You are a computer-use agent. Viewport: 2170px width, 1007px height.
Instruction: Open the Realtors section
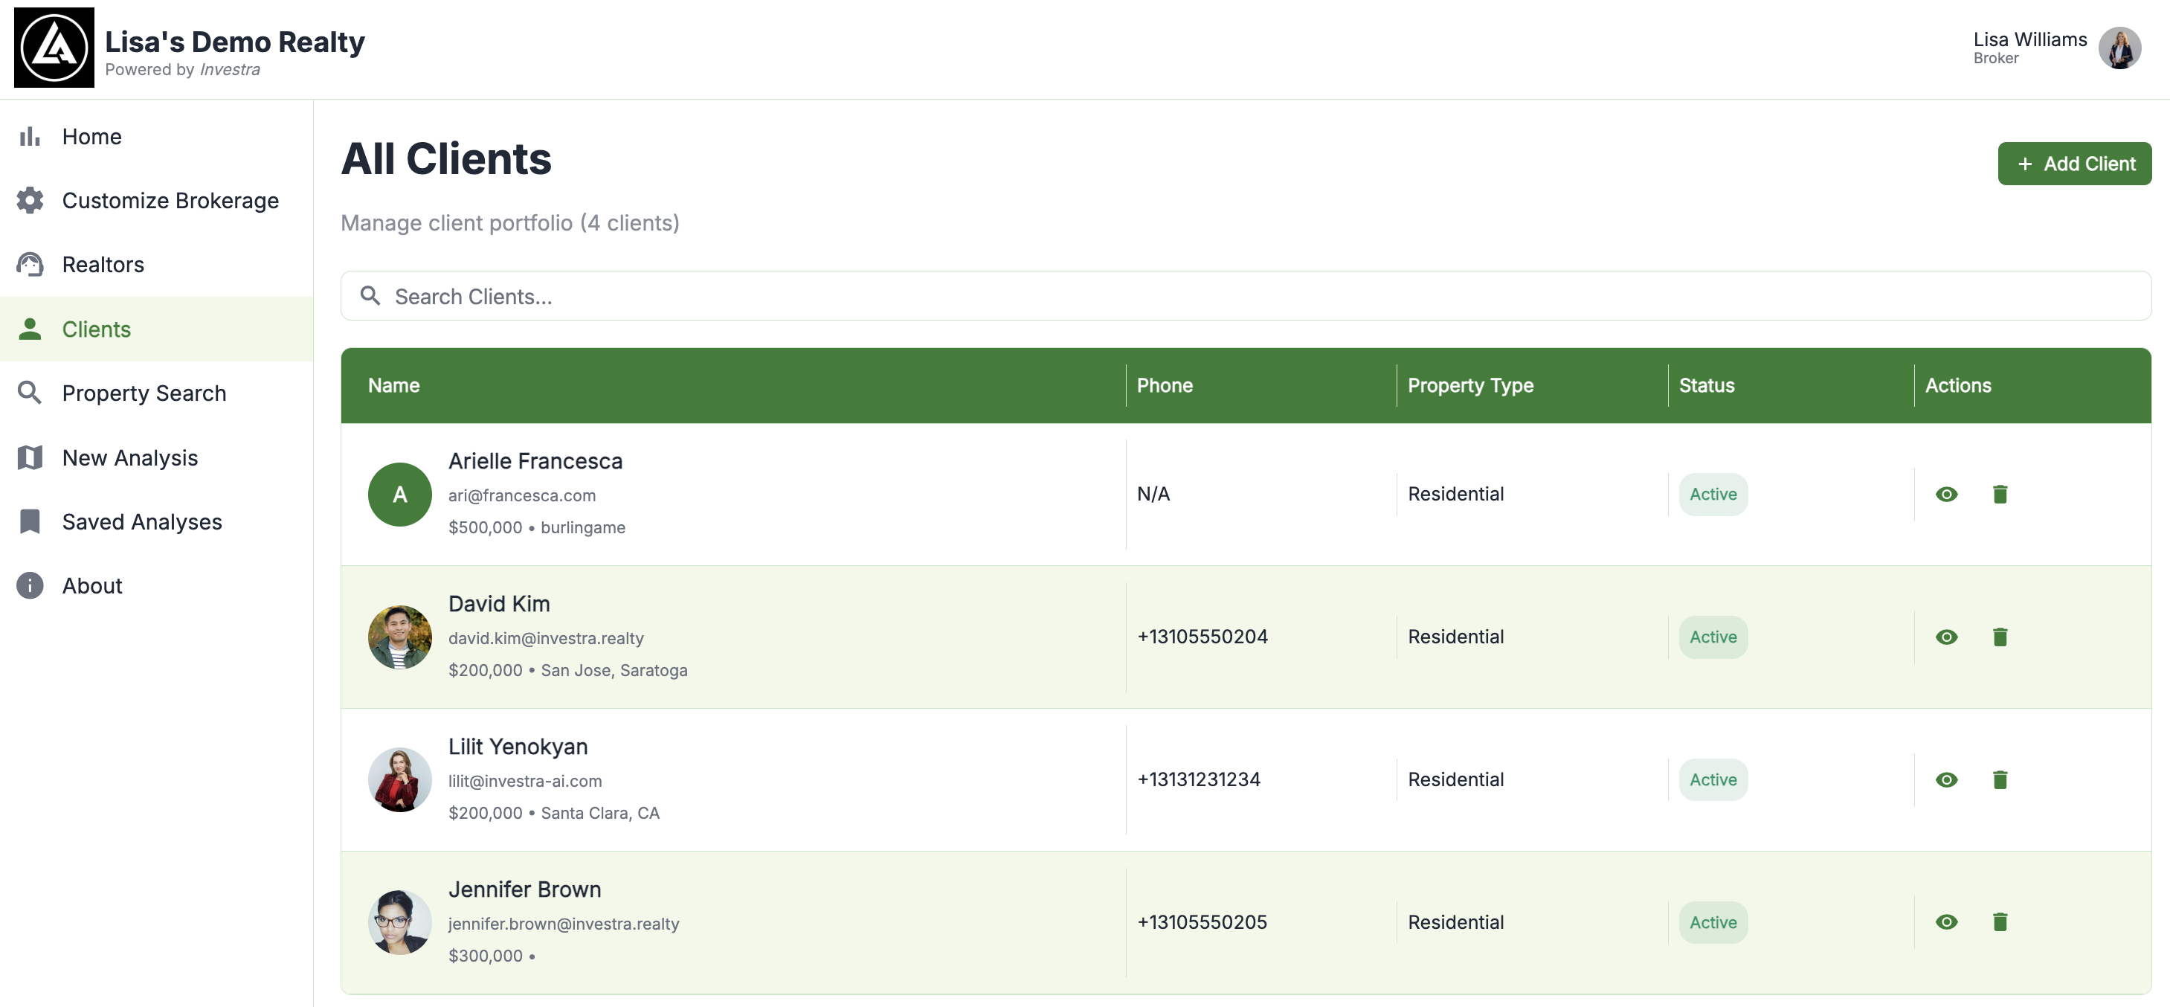pyautogui.click(x=103, y=265)
